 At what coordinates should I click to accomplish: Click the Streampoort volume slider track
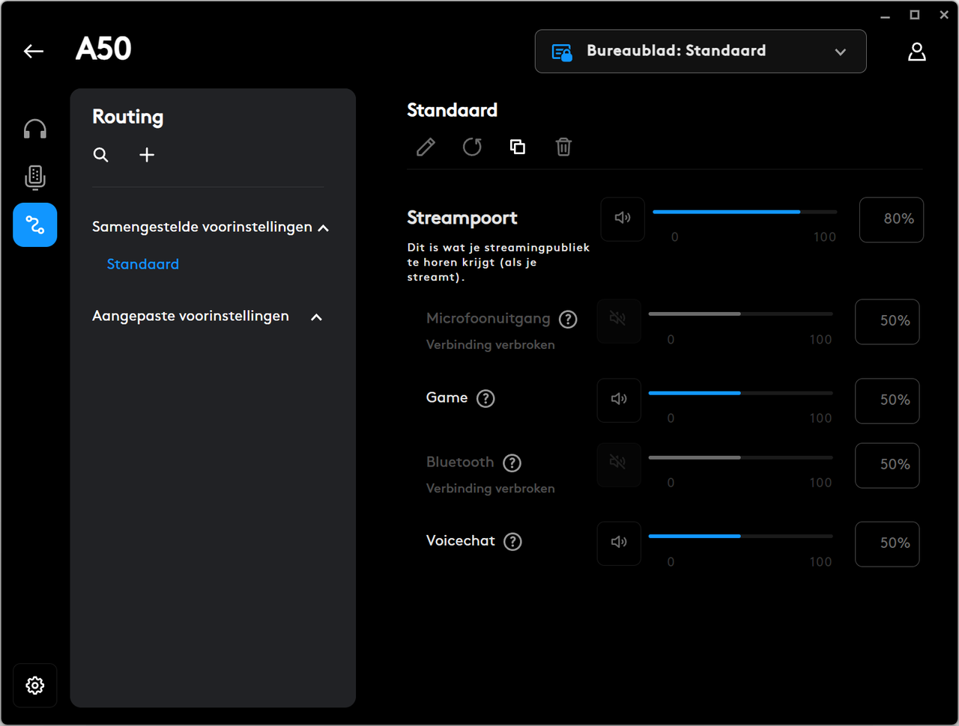tap(745, 212)
